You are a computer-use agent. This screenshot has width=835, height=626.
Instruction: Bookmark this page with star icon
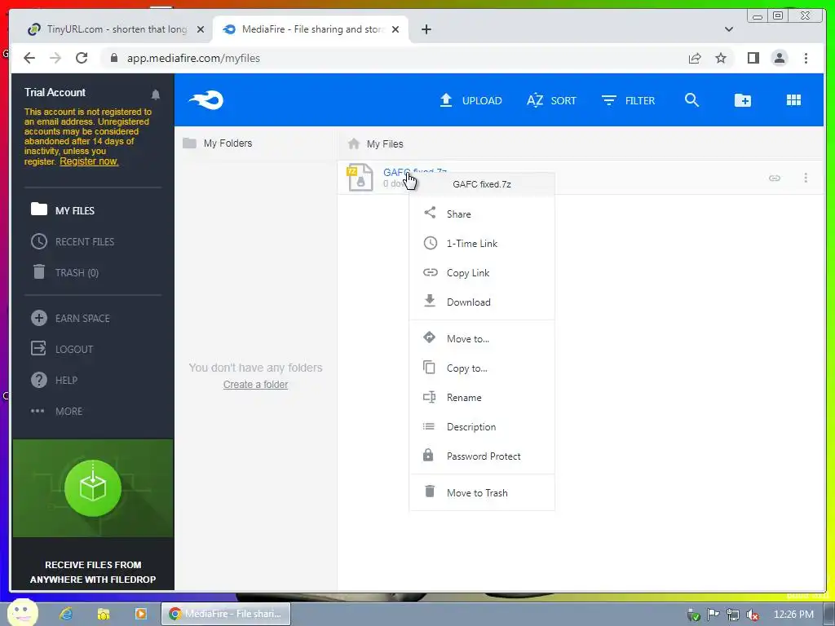[721, 58]
